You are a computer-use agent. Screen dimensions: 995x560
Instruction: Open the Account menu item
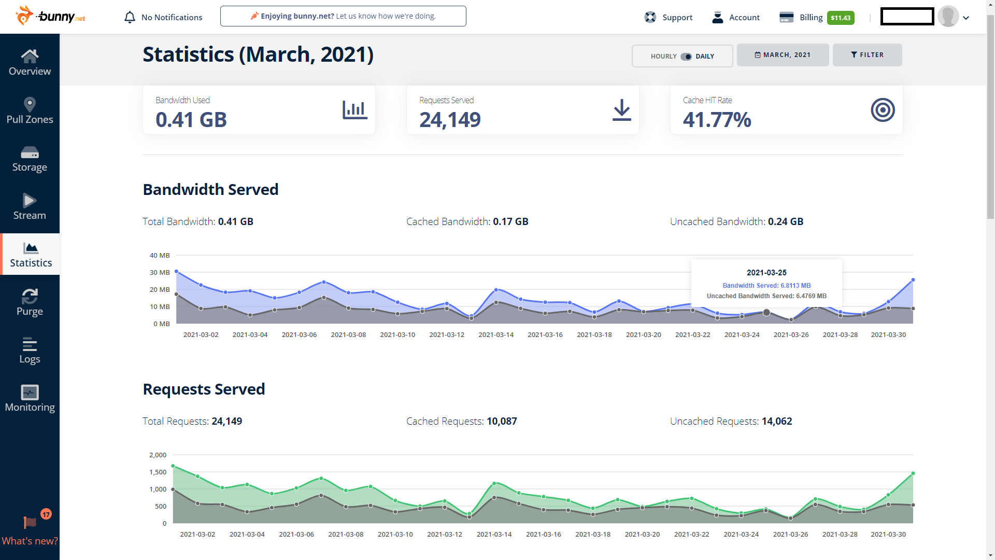[x=736, y=17]
